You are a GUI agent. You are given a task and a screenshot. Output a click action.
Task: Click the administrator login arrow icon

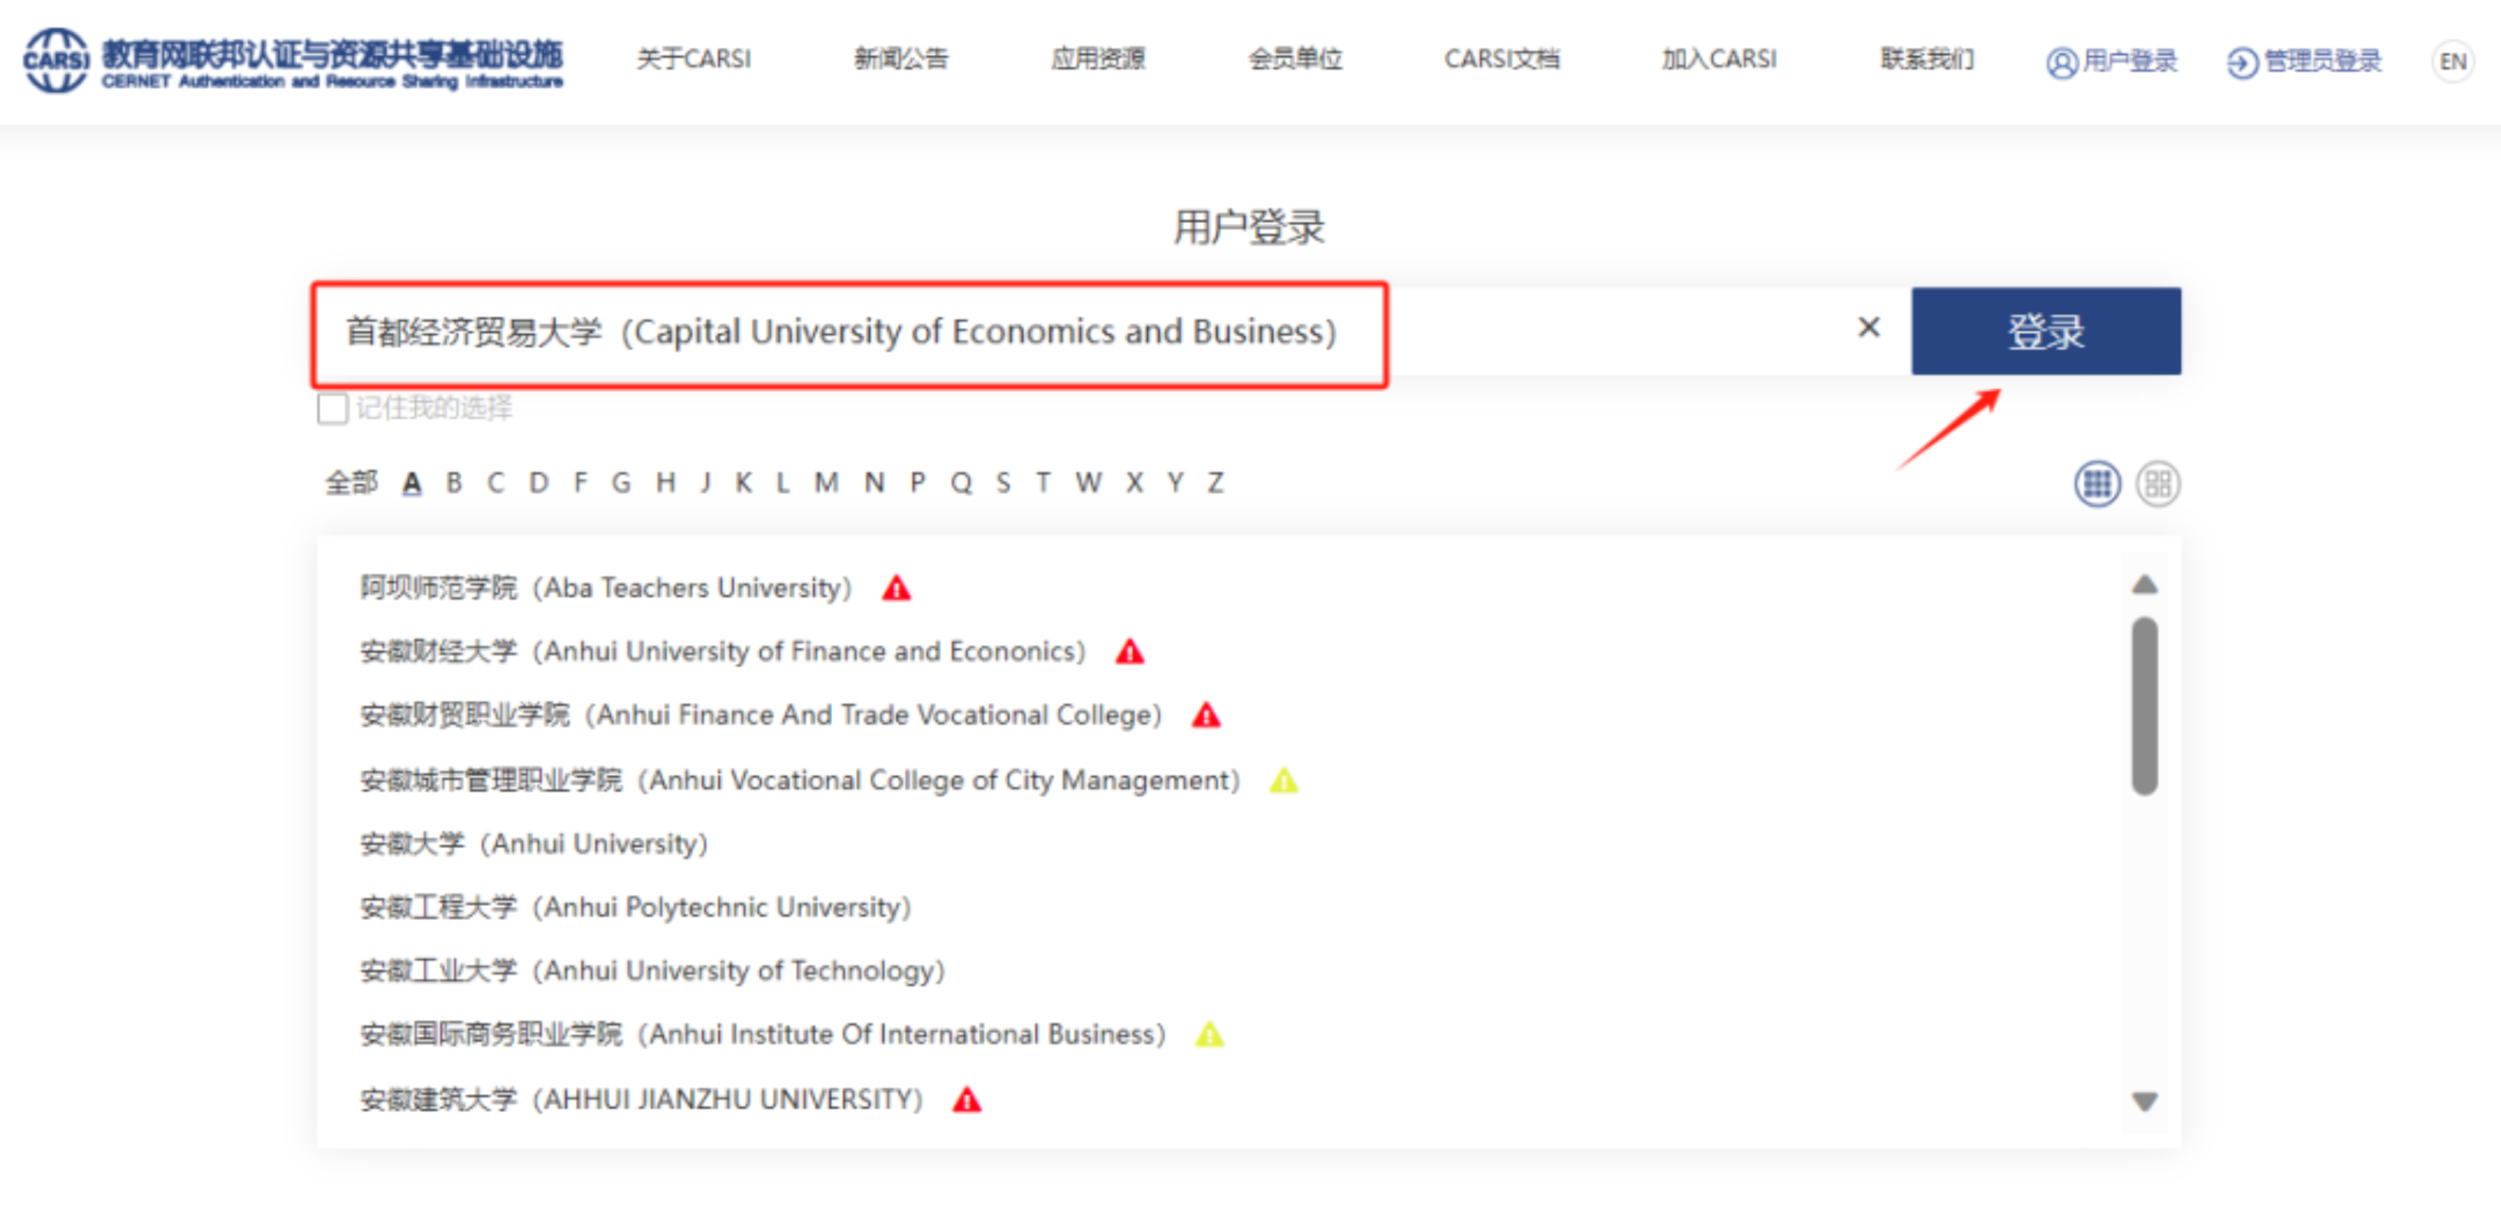(x=2241, y=62)
